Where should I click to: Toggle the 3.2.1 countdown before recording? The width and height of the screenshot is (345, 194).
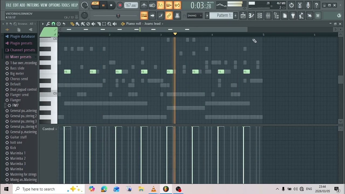(x=161, y=5)
